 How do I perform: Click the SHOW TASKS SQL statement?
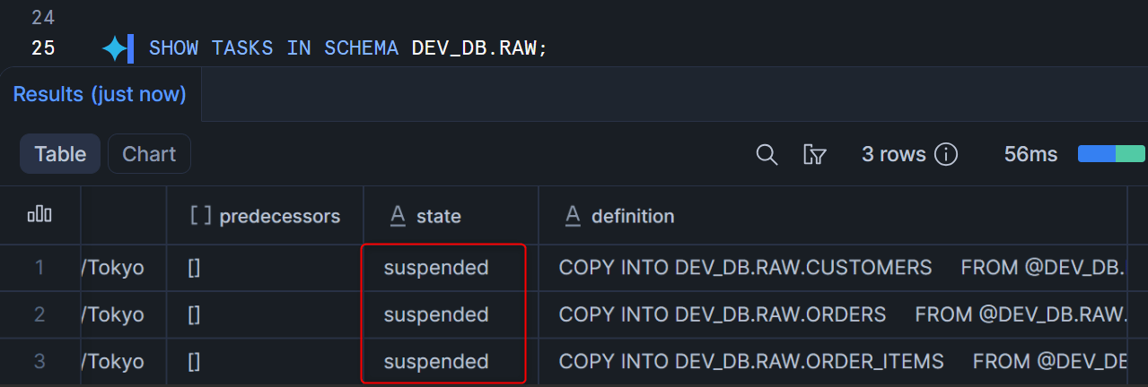tap(347, 48)
